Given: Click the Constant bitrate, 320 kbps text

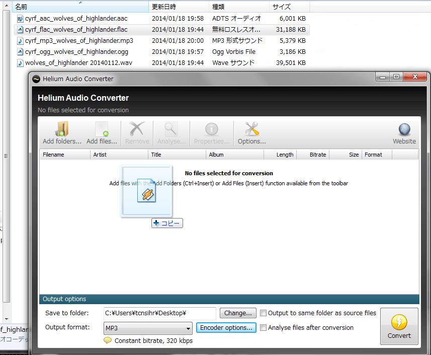Looking at the screenshot, I should pyautogui.click(x=153, y=341).
